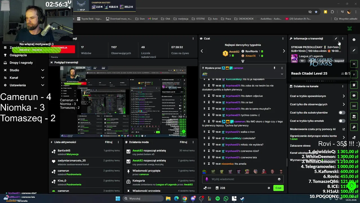The height and width of the screenshot is (203, 360).
Task: Click Awak82 in top gifters leaderboard
Action: (x=234, y=52)
